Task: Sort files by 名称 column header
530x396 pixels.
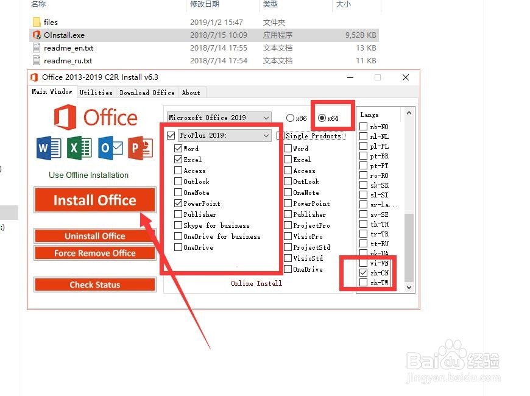Action: tap(38, 4)
